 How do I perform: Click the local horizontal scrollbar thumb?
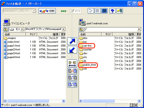coord(28,101)
